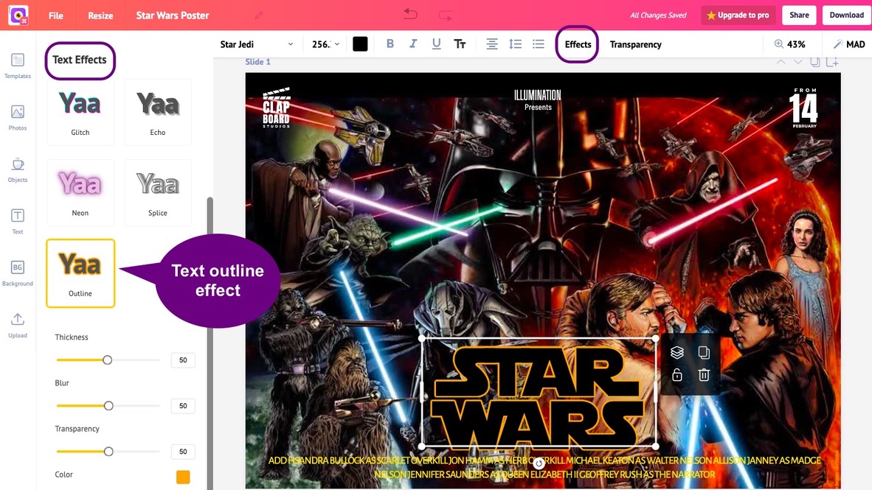The image size is (872, 490).
Task: Select the Clap Board Studios logo
Action: (x=277, y=108)
